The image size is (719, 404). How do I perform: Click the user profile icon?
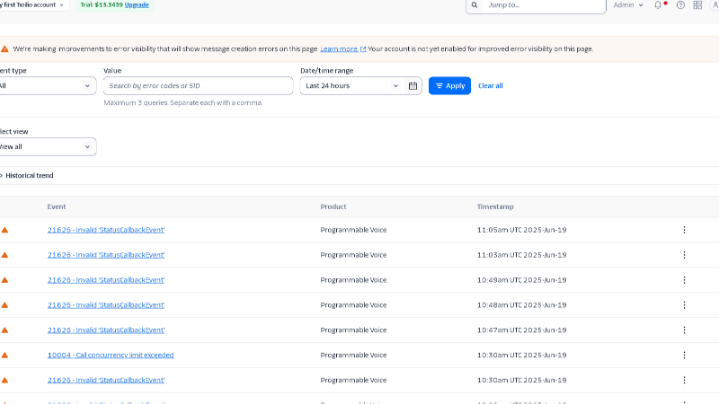pos(714,5)
